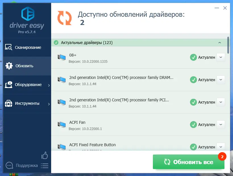Click device icon for 08+ driver

(x=62, y=57)
